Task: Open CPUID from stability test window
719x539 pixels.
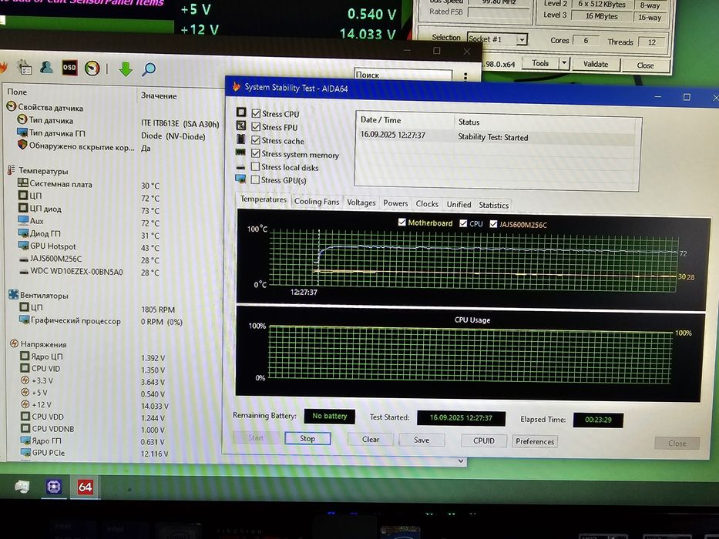Action: (x=484, y=440)
